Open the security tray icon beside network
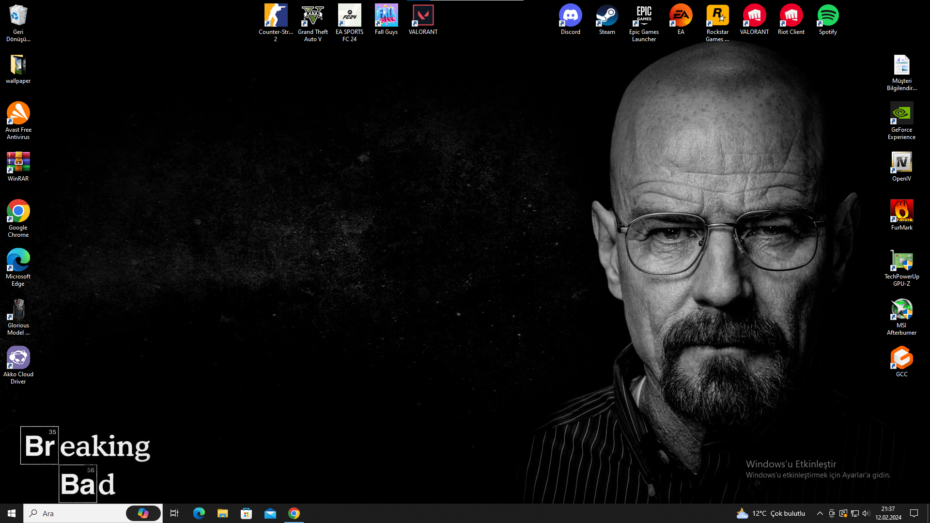Screen dimensions: 930x523 [x=843, y=513]
